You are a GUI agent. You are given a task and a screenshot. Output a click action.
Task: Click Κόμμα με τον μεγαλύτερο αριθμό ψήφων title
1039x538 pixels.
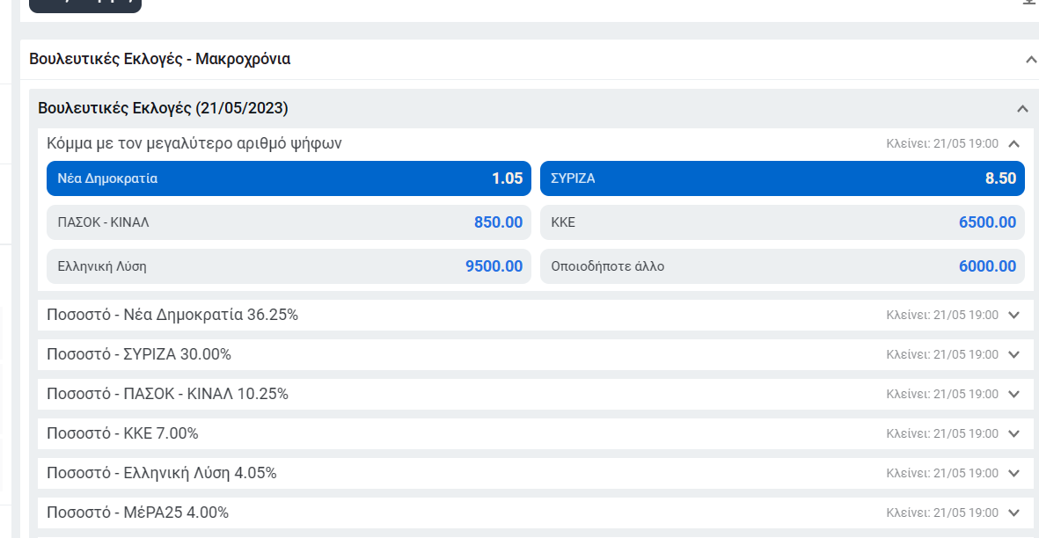pos(194,143)
